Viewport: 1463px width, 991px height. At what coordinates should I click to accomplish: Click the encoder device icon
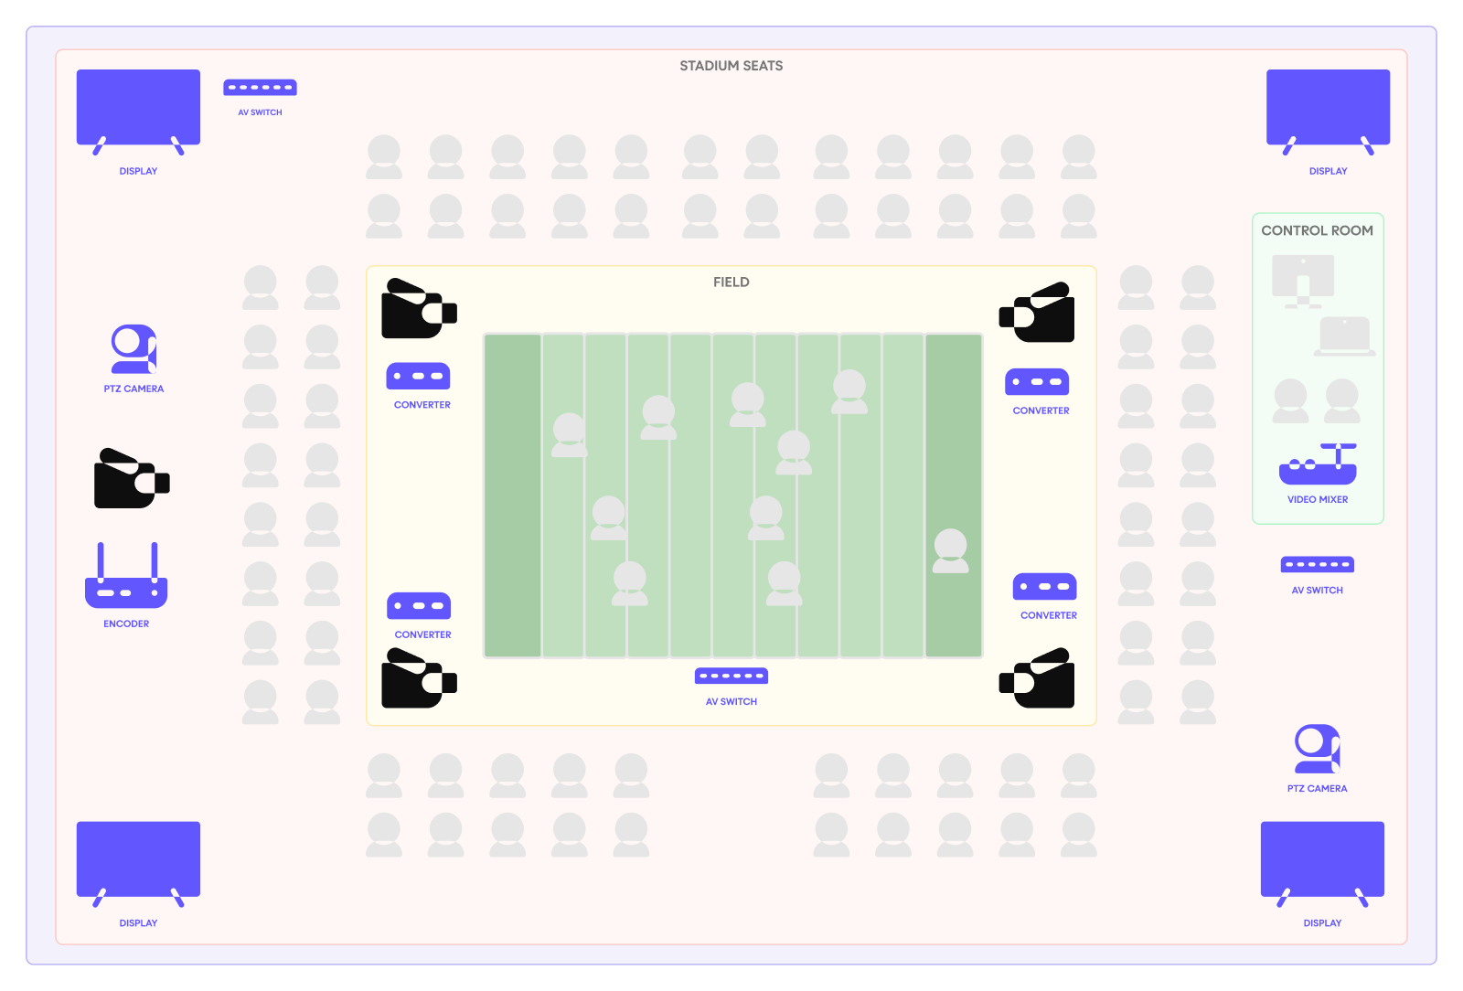click(x=126, y=575)
